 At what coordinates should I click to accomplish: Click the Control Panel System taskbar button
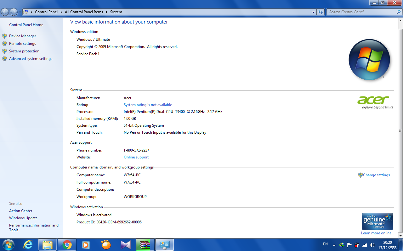(x=165, y=245)
